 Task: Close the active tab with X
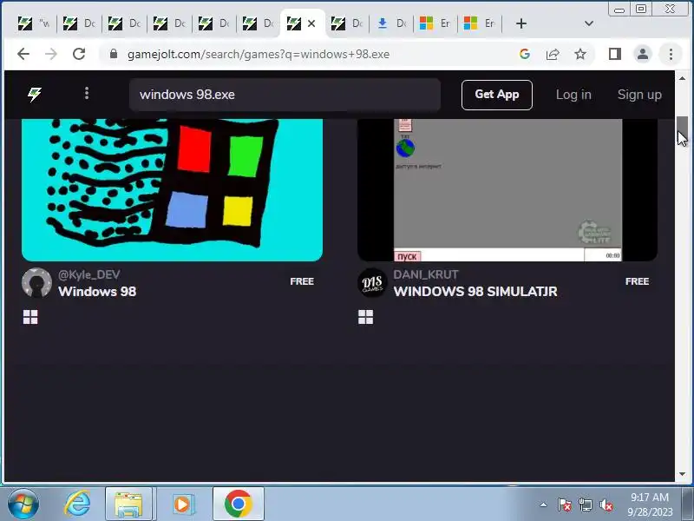click(311, 23)
